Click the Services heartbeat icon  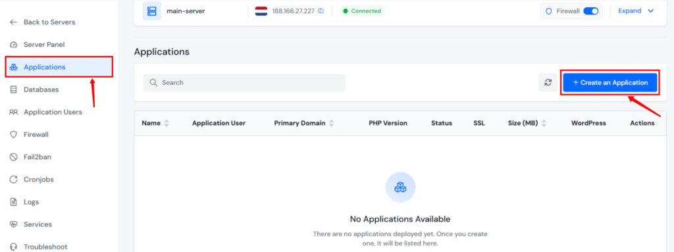(x=14, y=224)
